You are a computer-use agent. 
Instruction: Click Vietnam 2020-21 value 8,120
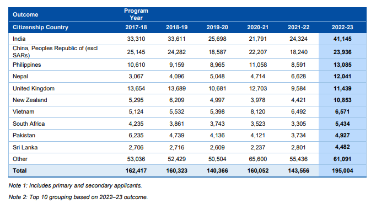click(258, 112)
